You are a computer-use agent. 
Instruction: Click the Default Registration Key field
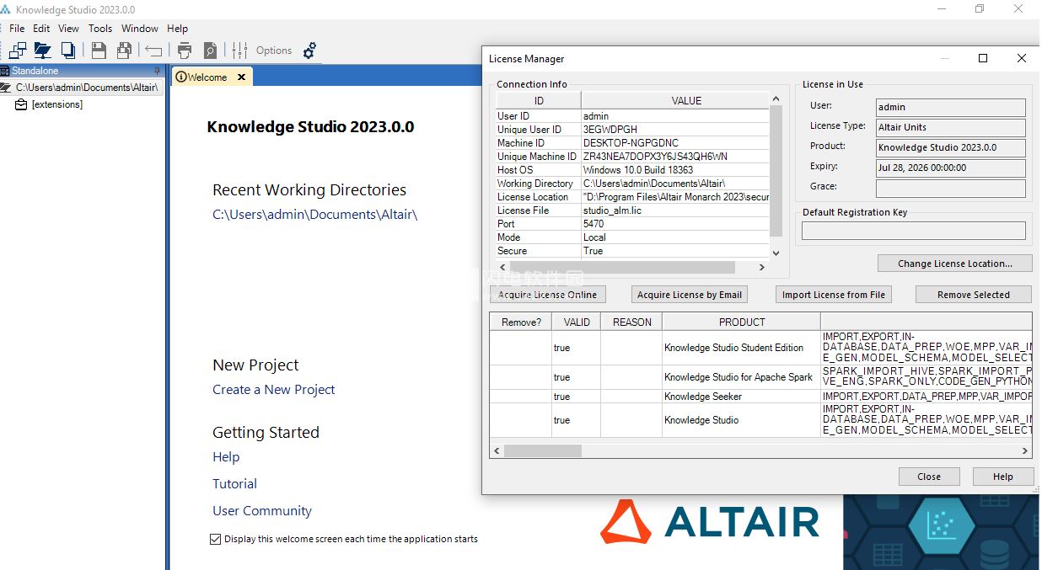coord(914,231)
